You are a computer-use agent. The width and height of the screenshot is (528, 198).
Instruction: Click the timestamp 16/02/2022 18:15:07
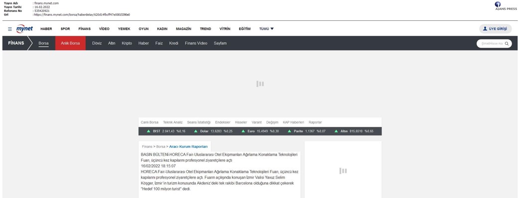[x=158, y=166]
